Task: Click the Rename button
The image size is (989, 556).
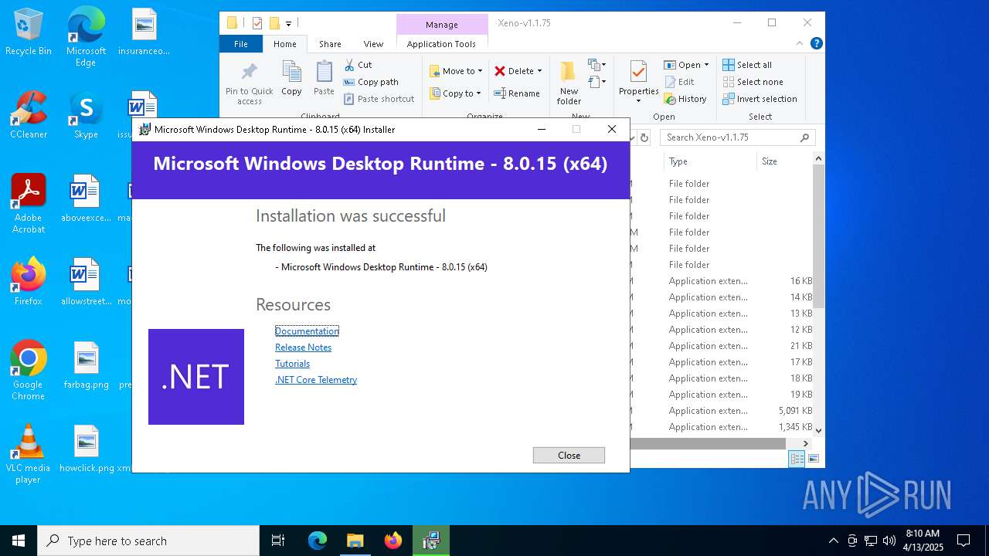Action: [517, 93]
